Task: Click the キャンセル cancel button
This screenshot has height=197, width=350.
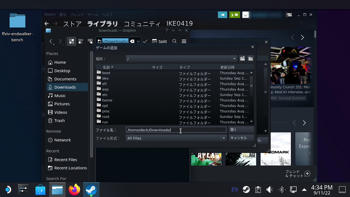Action: [241, 138]
